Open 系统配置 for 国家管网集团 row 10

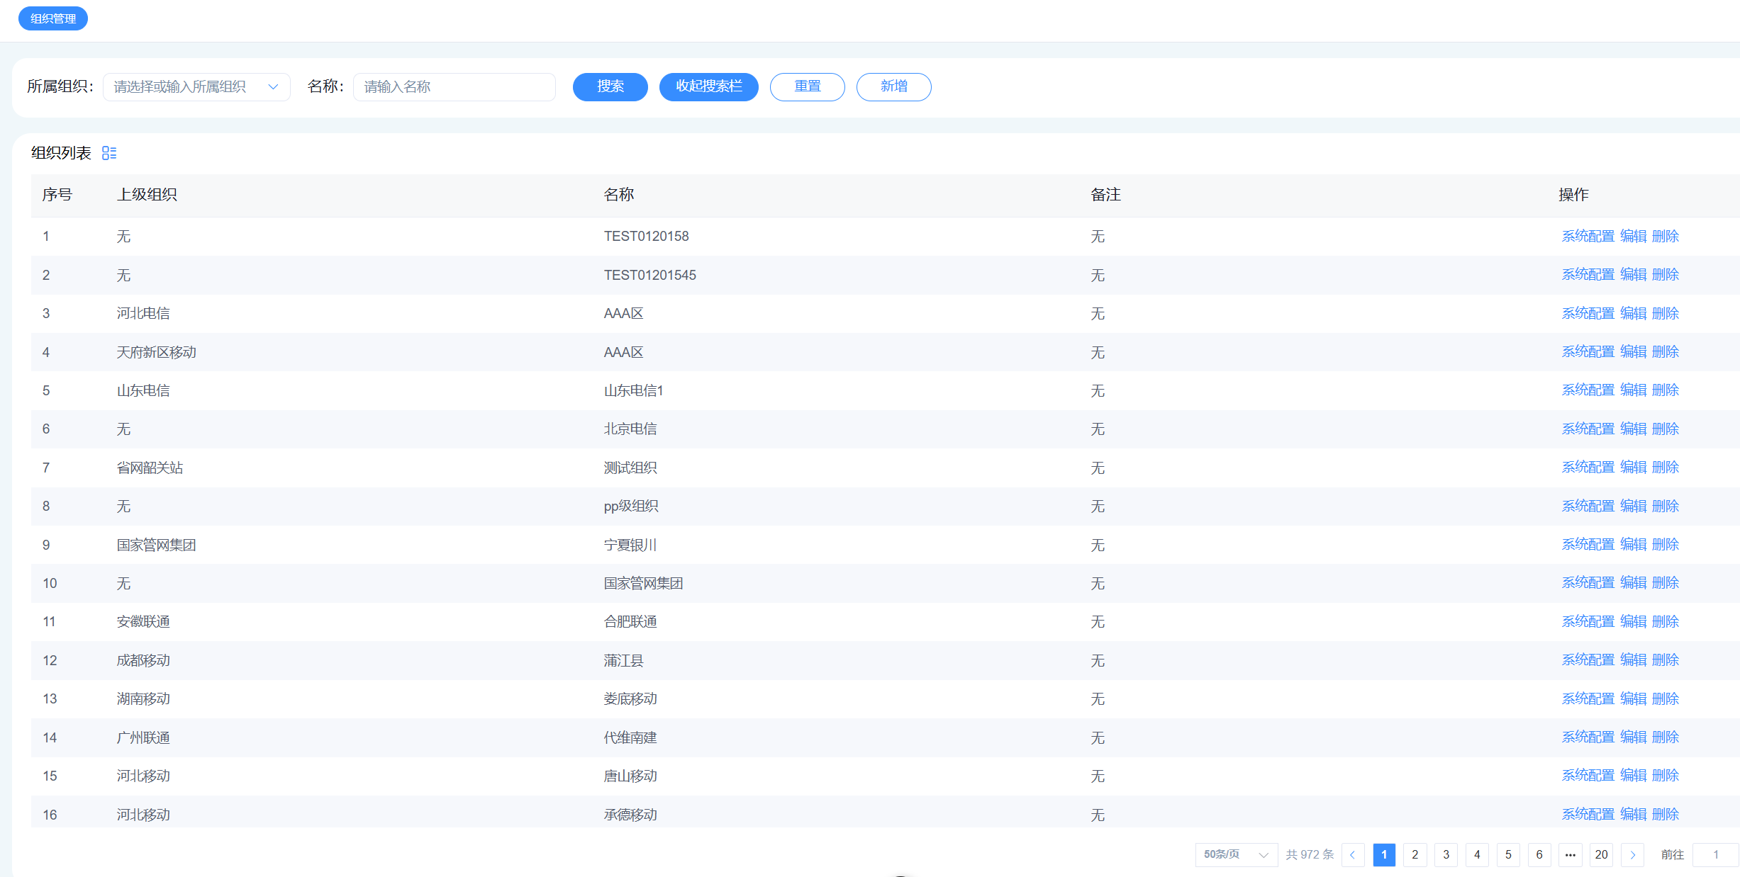click(1588, 583)
